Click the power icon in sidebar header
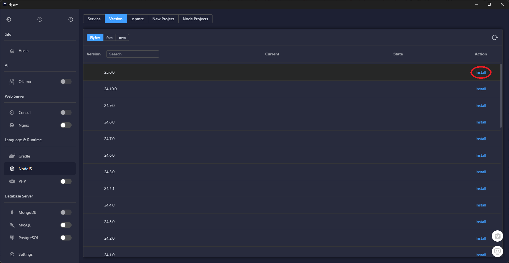The height and width of the screenshot is (263, 509). (x=71, y=19)
